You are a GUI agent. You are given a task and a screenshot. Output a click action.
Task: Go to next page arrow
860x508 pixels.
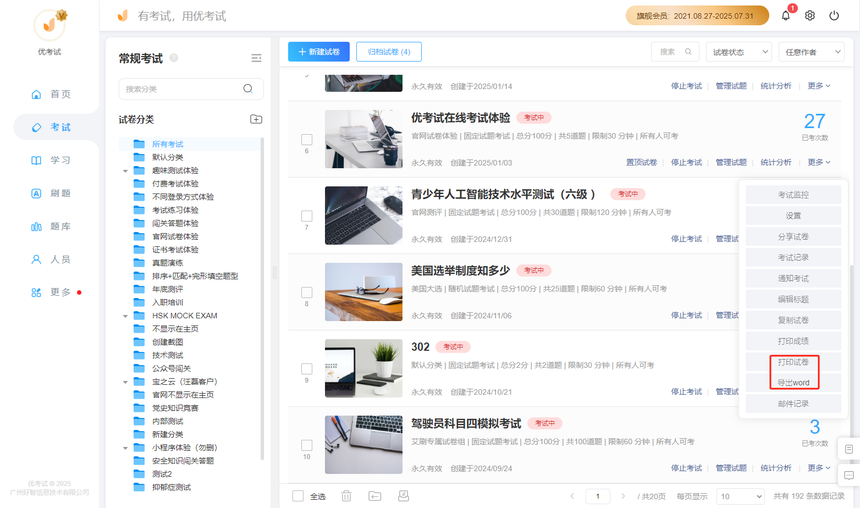623,496
